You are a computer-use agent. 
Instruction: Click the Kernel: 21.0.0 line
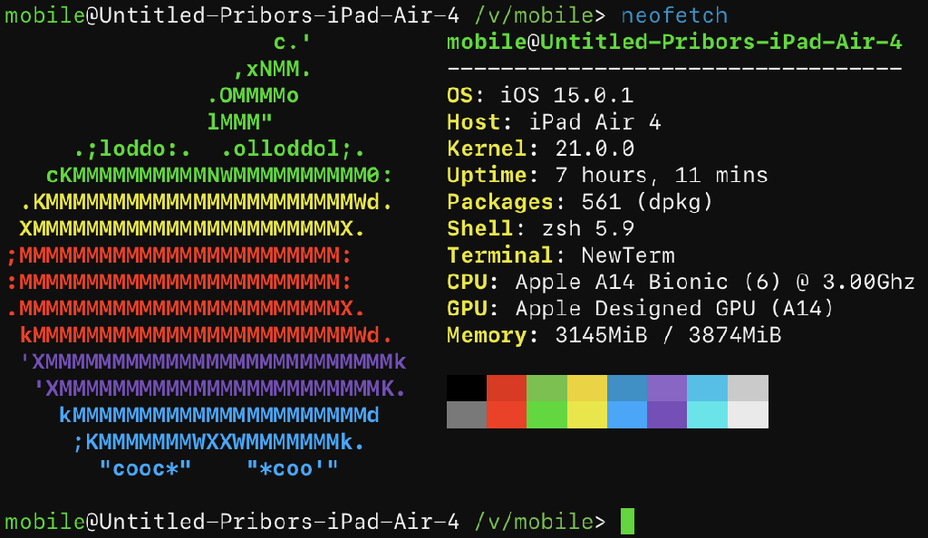[540, 149]
